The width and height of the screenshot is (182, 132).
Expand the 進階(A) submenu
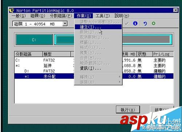[x=98, y=82]
